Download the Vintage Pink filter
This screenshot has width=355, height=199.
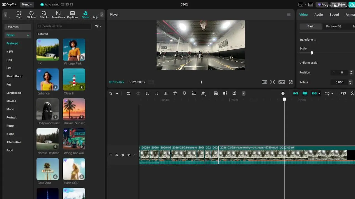[x=82, y=57]
